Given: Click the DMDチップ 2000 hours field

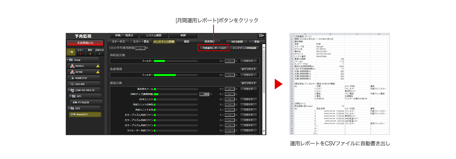Looking at the screenshot, I should click(x=205, y=94).
